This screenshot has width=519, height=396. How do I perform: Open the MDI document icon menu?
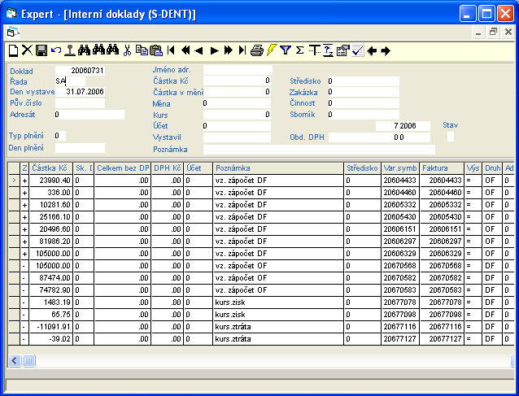(x=11, y=33)
